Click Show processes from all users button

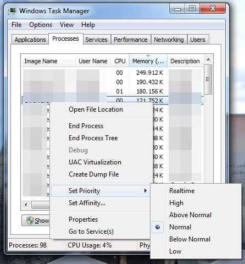coord(36,221)
